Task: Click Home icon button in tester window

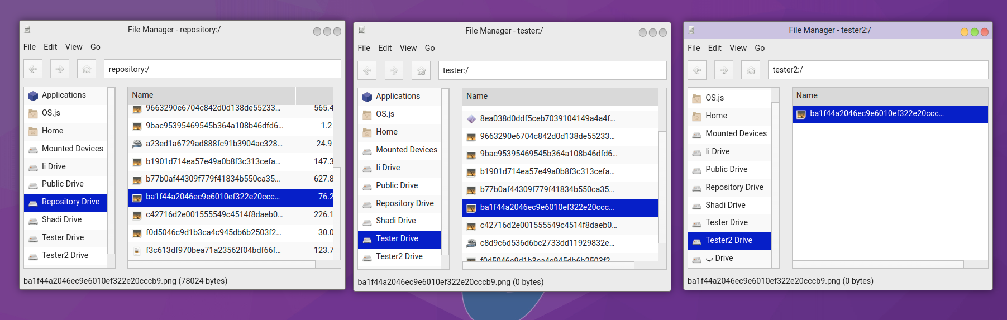Action: [x=421, y=70]
